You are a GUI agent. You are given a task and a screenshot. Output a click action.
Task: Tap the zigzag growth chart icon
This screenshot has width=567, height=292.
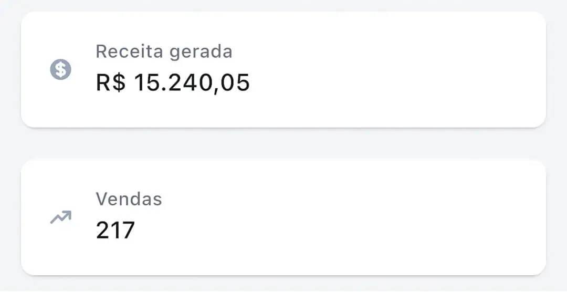[60, 217]
